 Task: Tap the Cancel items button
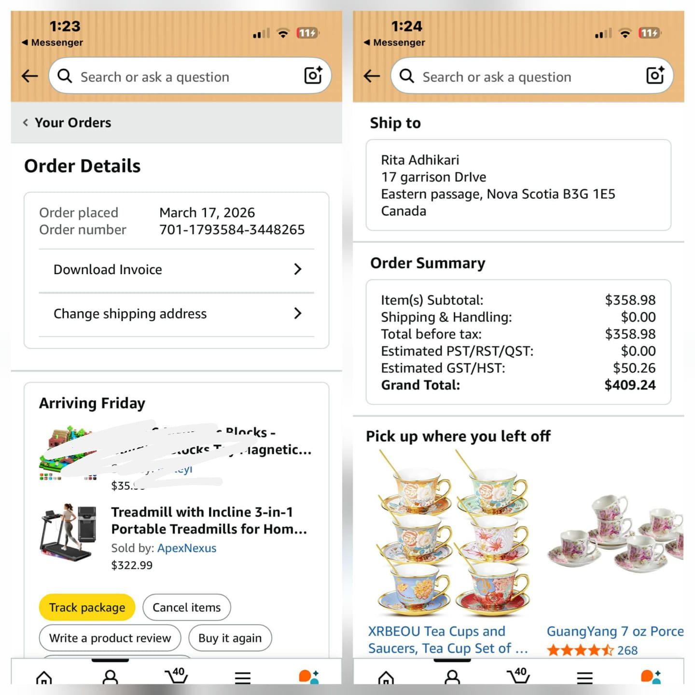coord(187,607)
